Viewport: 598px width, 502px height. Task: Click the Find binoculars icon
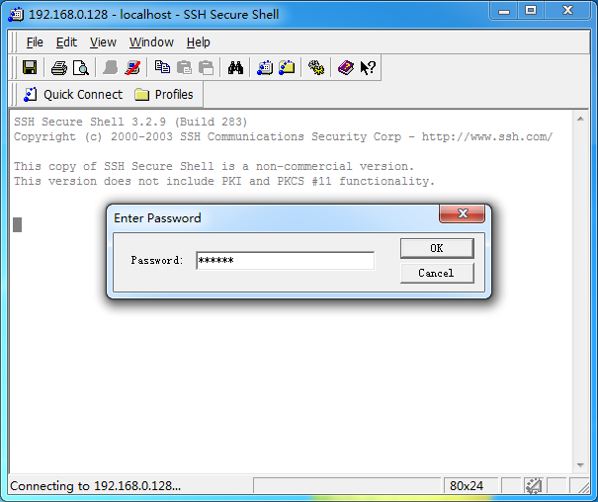235,68
